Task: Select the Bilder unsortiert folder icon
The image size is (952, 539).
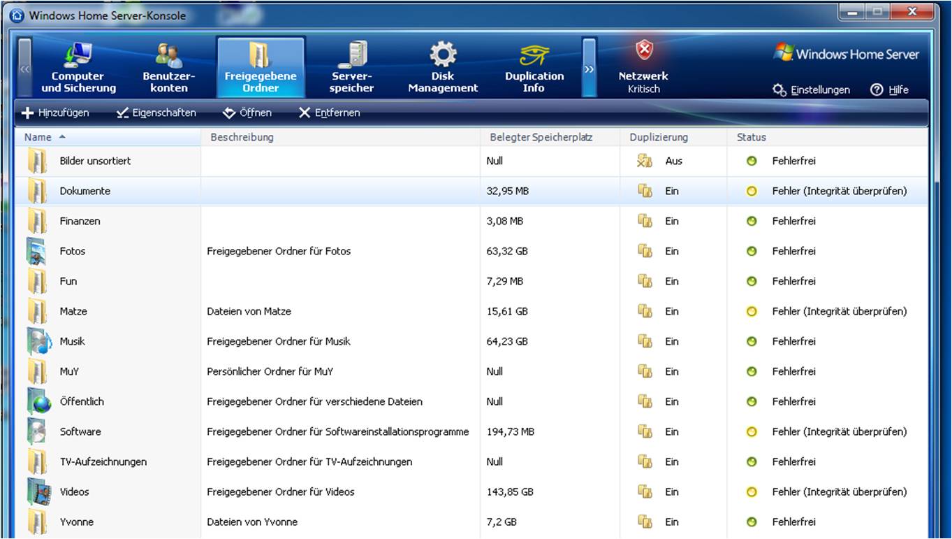Action: click(37, 161)
